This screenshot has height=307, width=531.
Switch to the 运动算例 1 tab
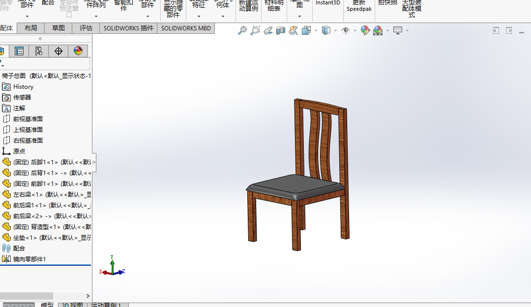point(106,305)
